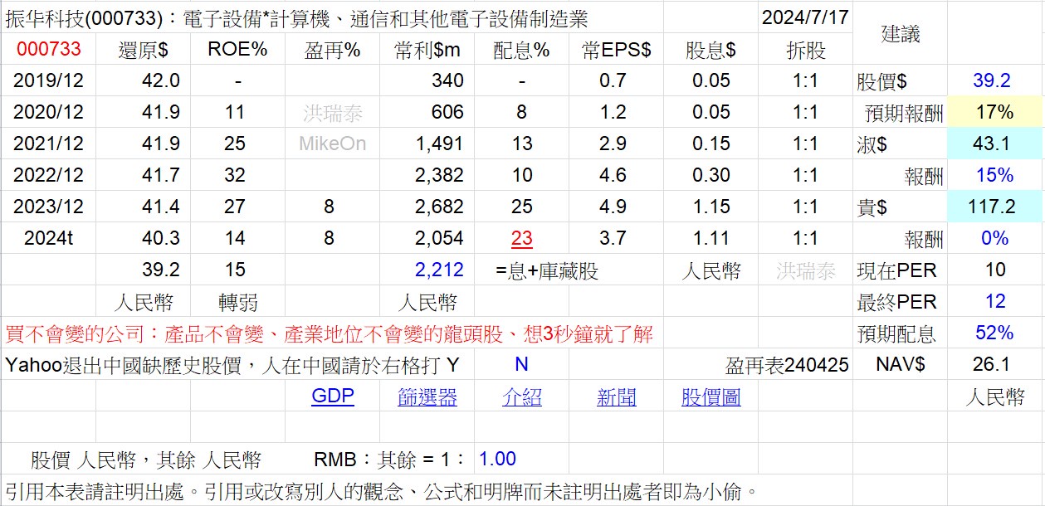Click the =息+庫藏股 note cell
The height and width of the screenshot is (506, 1045).
click(547, 270)
